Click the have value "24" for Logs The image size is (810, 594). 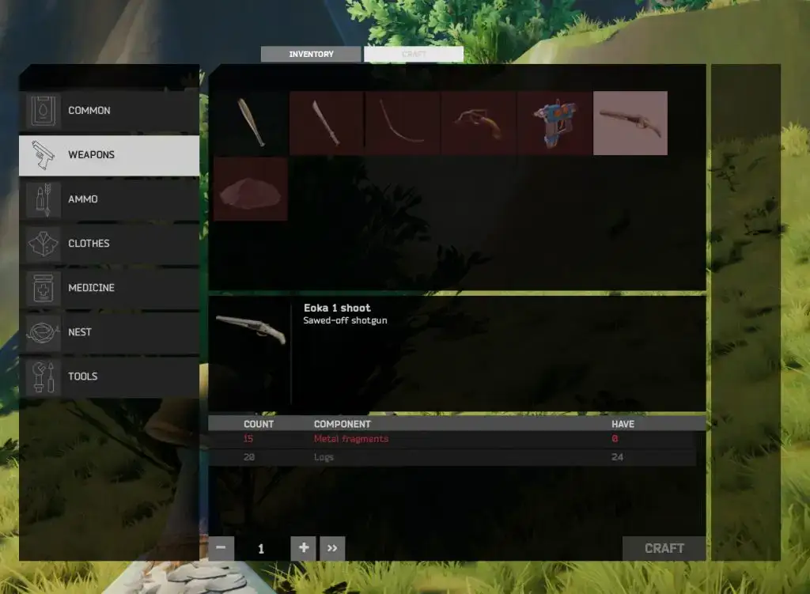point(617,457)
